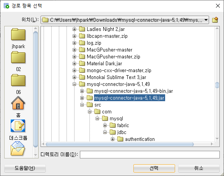This screenshot has height=176, width=224.
Task: Expand the authentication folder node
Action: pos(112,139)
